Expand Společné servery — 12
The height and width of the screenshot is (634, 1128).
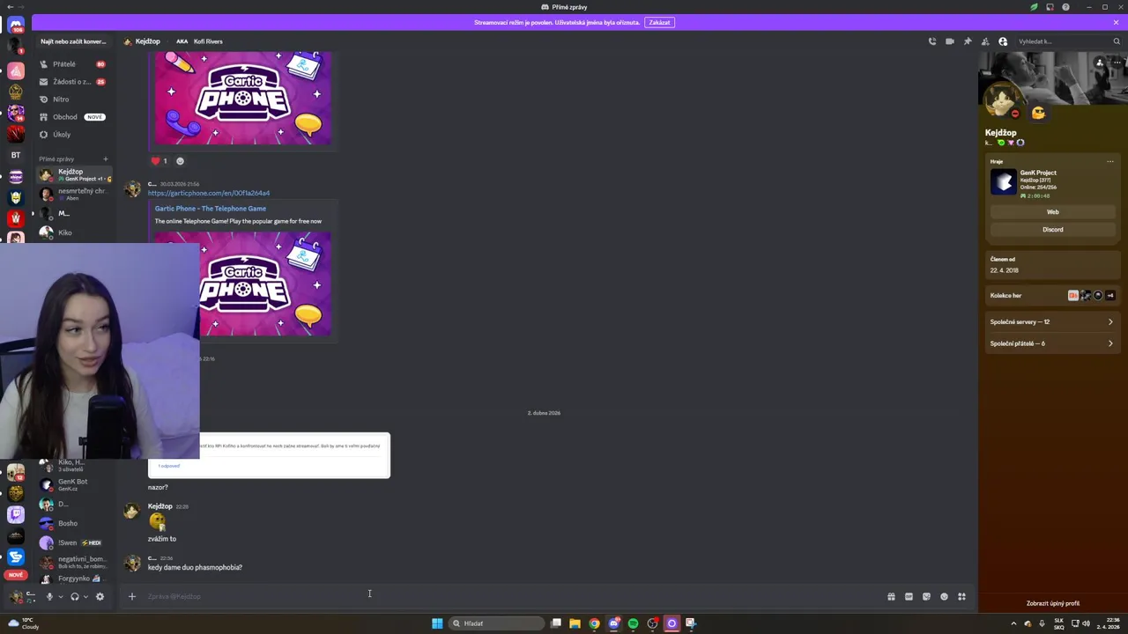point(1051,321)
